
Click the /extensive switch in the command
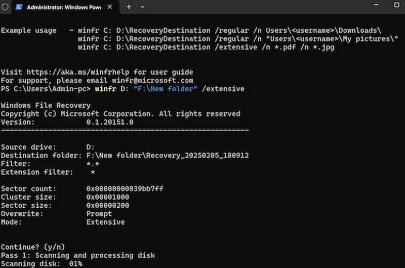(x=223, y=89)
